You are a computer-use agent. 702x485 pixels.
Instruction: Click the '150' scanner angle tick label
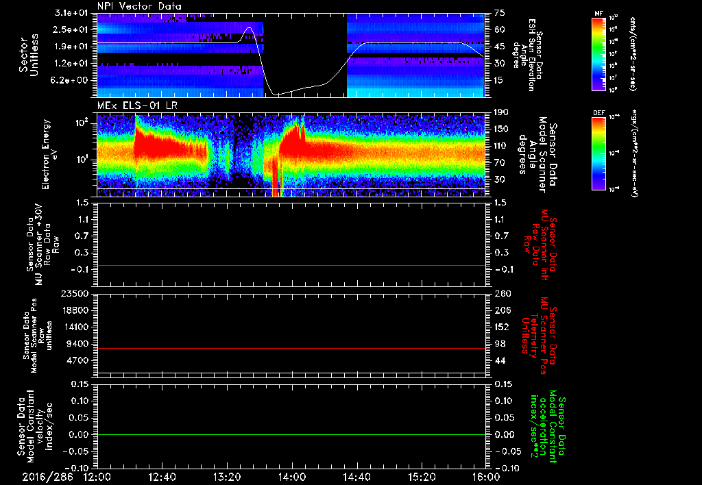[x=501, y=129]
